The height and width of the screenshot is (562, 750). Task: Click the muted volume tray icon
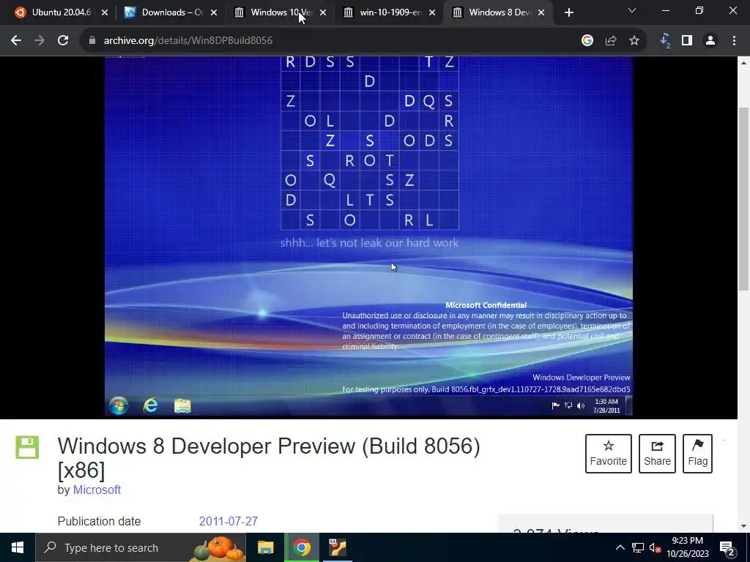[655, 547]
